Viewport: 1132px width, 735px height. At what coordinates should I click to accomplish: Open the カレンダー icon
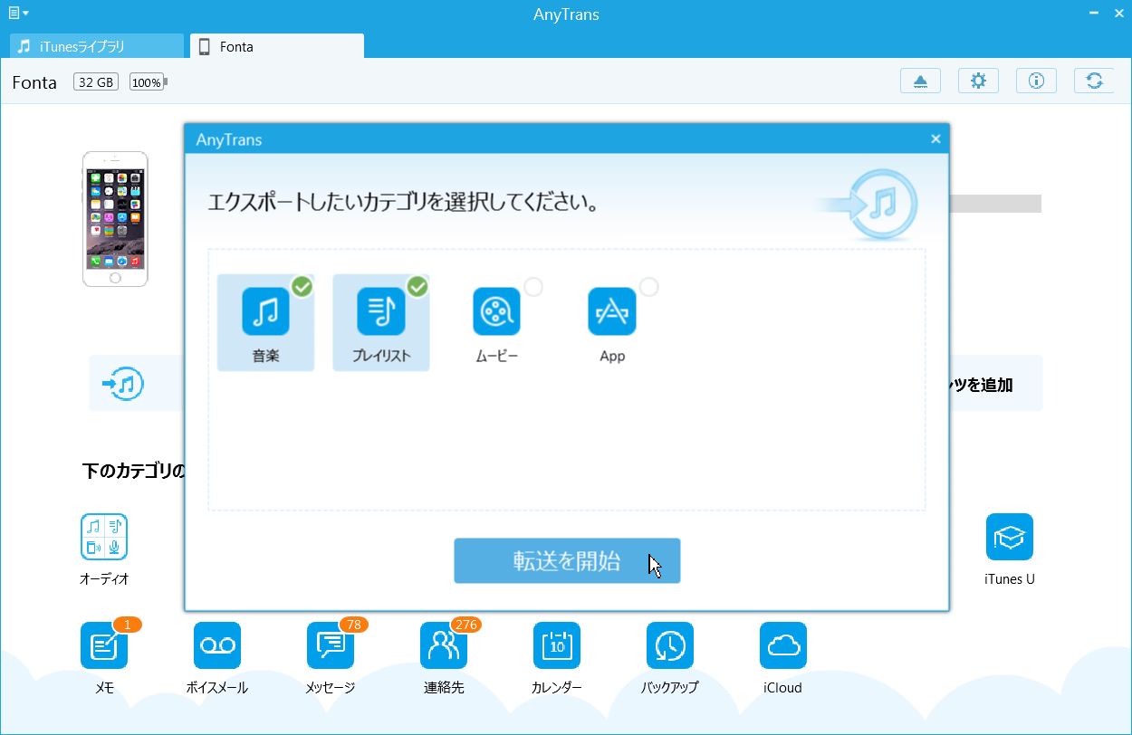557,645
